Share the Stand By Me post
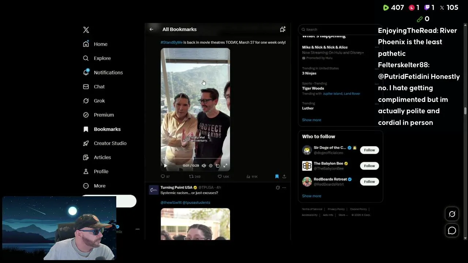The image size is (468, 263). [x=284, y=176]
